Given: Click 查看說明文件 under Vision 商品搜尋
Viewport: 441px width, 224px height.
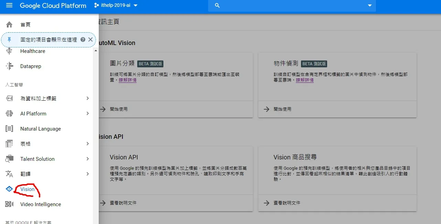Looking at the screenshot, I should pos(287,203).
